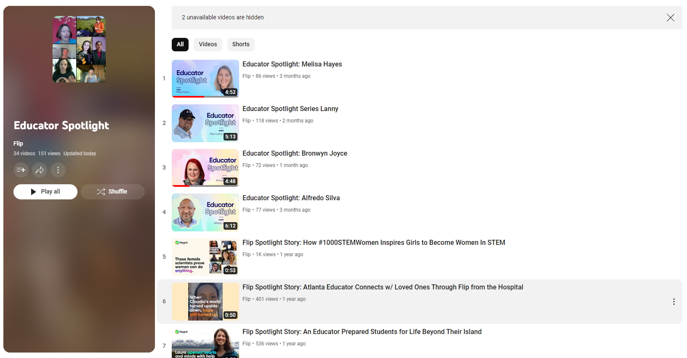Dismiss the unavailable videos hidden notice
This screenshot has height=358, width=687.
671,18
